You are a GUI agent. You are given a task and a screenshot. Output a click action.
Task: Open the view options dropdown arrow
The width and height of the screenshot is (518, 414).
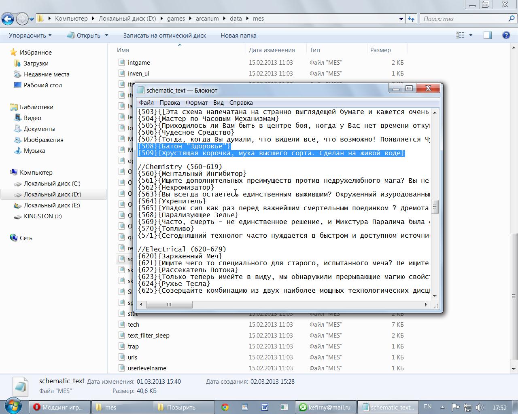[471, 36]
